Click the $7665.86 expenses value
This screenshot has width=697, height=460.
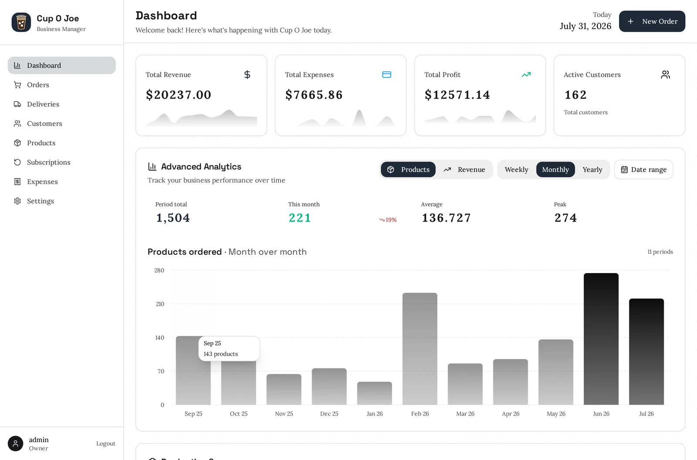click(314, 95)
